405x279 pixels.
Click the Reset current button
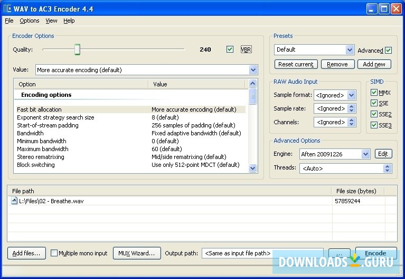click(x=296, y=64)
